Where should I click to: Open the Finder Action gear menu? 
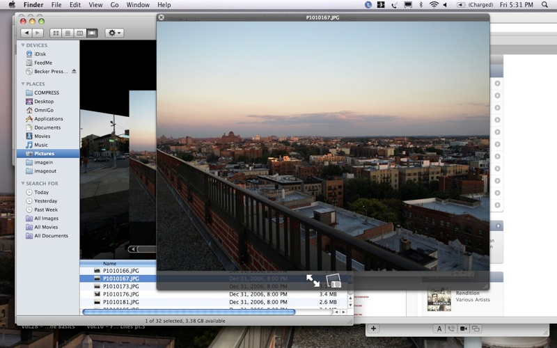coord(114,33)
